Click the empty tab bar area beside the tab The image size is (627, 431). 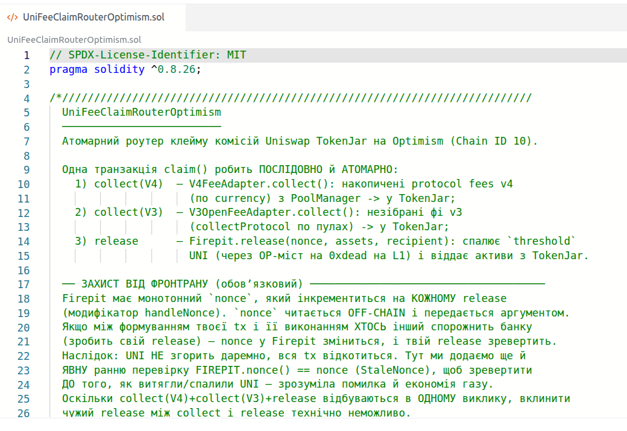[406, 17]
